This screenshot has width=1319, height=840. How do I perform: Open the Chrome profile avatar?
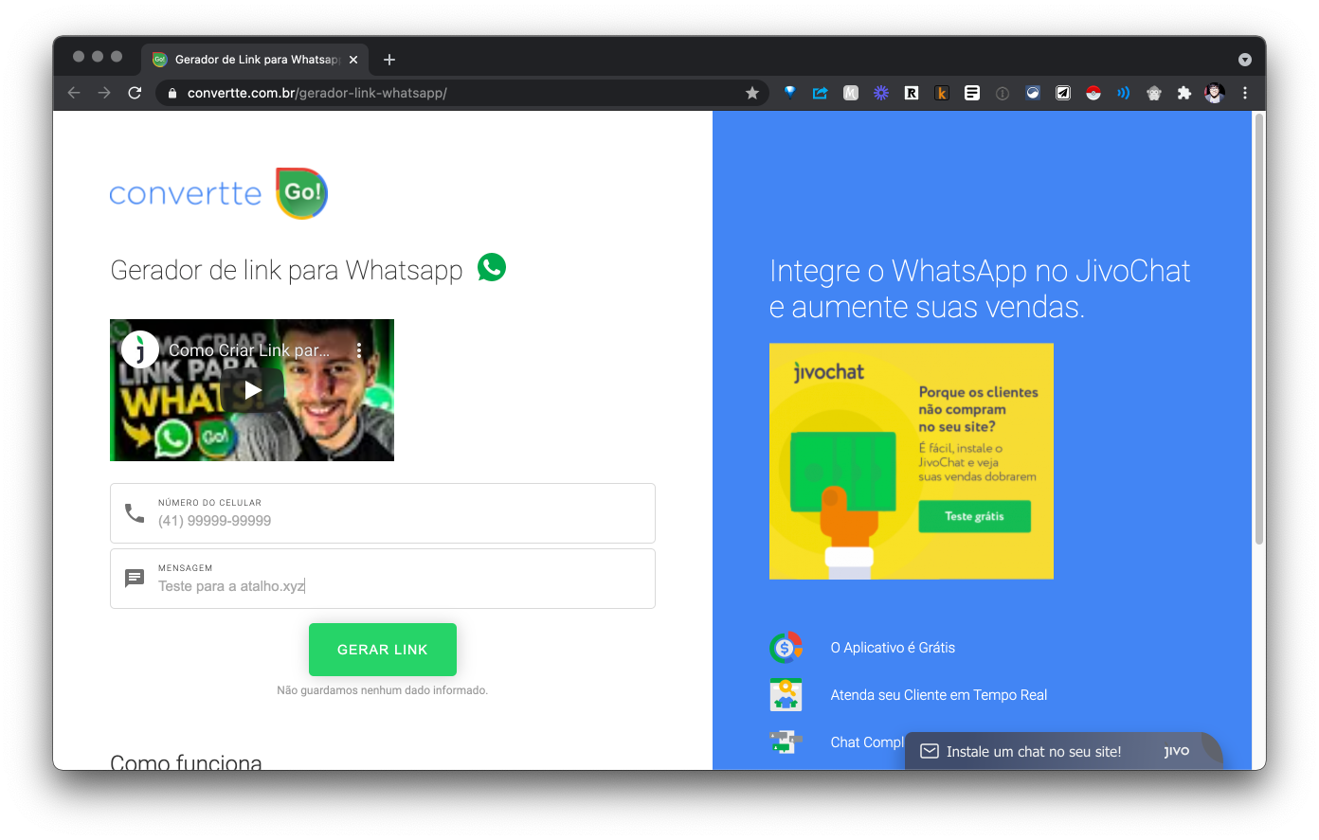click(x=1215, y=93)
